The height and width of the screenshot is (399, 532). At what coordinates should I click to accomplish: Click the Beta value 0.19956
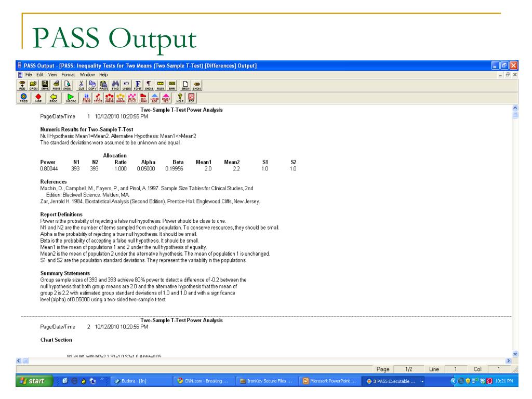tap(174, 169)
